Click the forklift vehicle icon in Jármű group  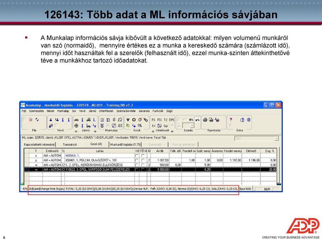(x=89, y=120)
